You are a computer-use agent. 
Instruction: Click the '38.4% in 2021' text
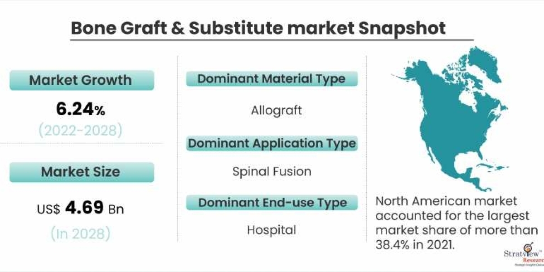point(414,244)
